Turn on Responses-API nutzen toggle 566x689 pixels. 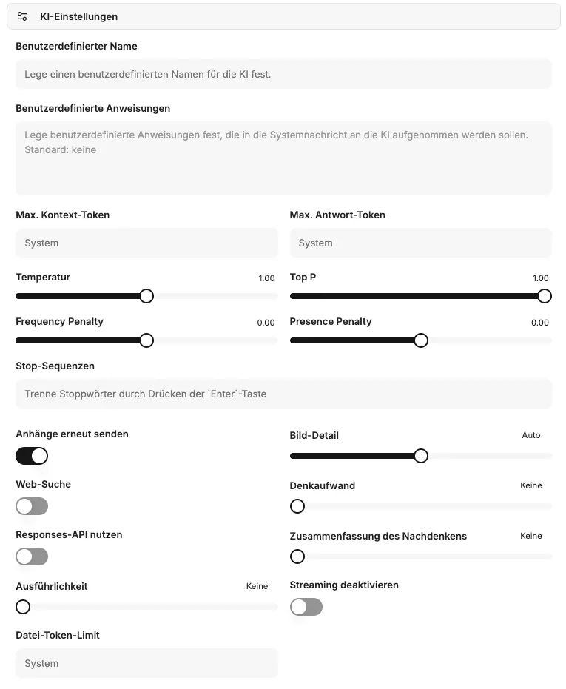point(32,557)
